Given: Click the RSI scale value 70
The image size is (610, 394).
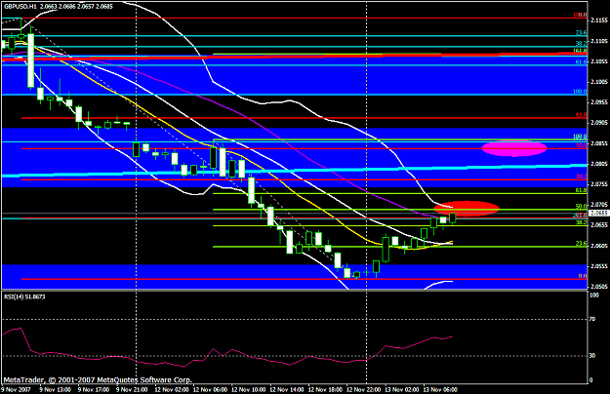Looking at the screenshot, I should (x=592, y=319).
